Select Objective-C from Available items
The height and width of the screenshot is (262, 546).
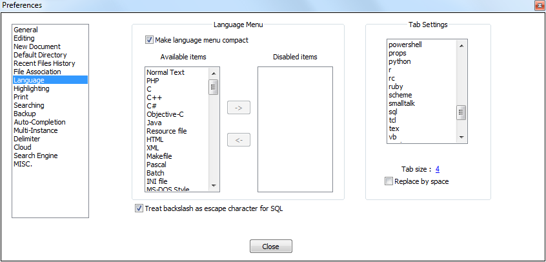coord(165,114)
